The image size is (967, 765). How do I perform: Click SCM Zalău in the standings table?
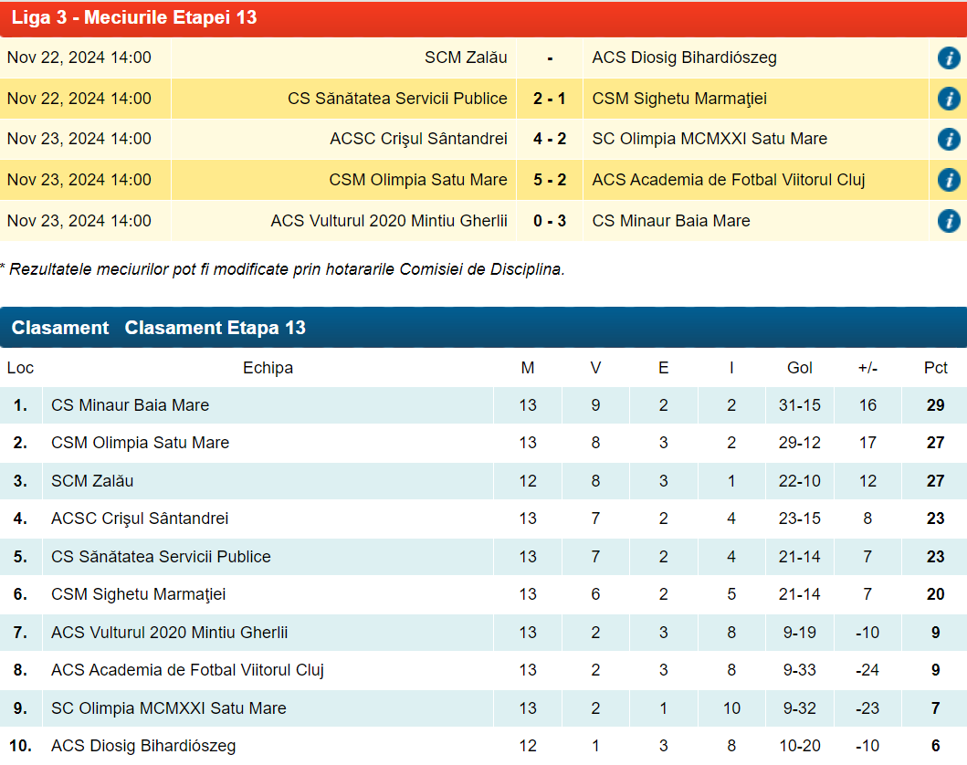point(92,481)
